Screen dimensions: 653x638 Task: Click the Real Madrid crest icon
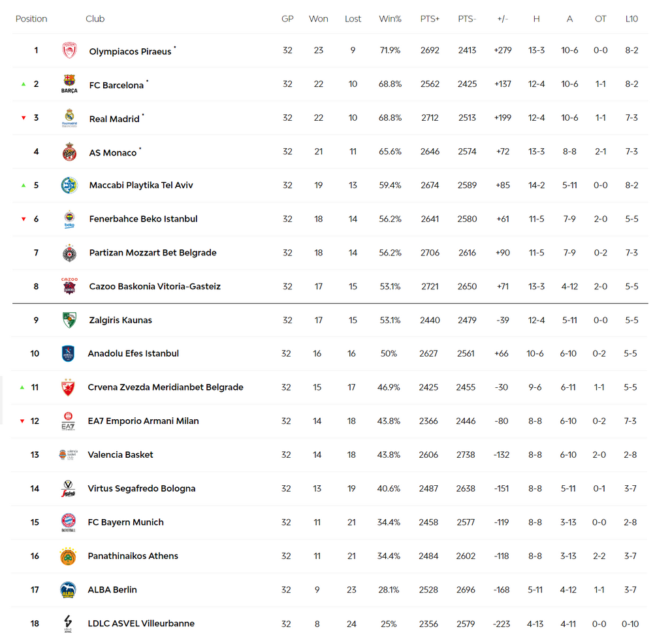point(69,118)
